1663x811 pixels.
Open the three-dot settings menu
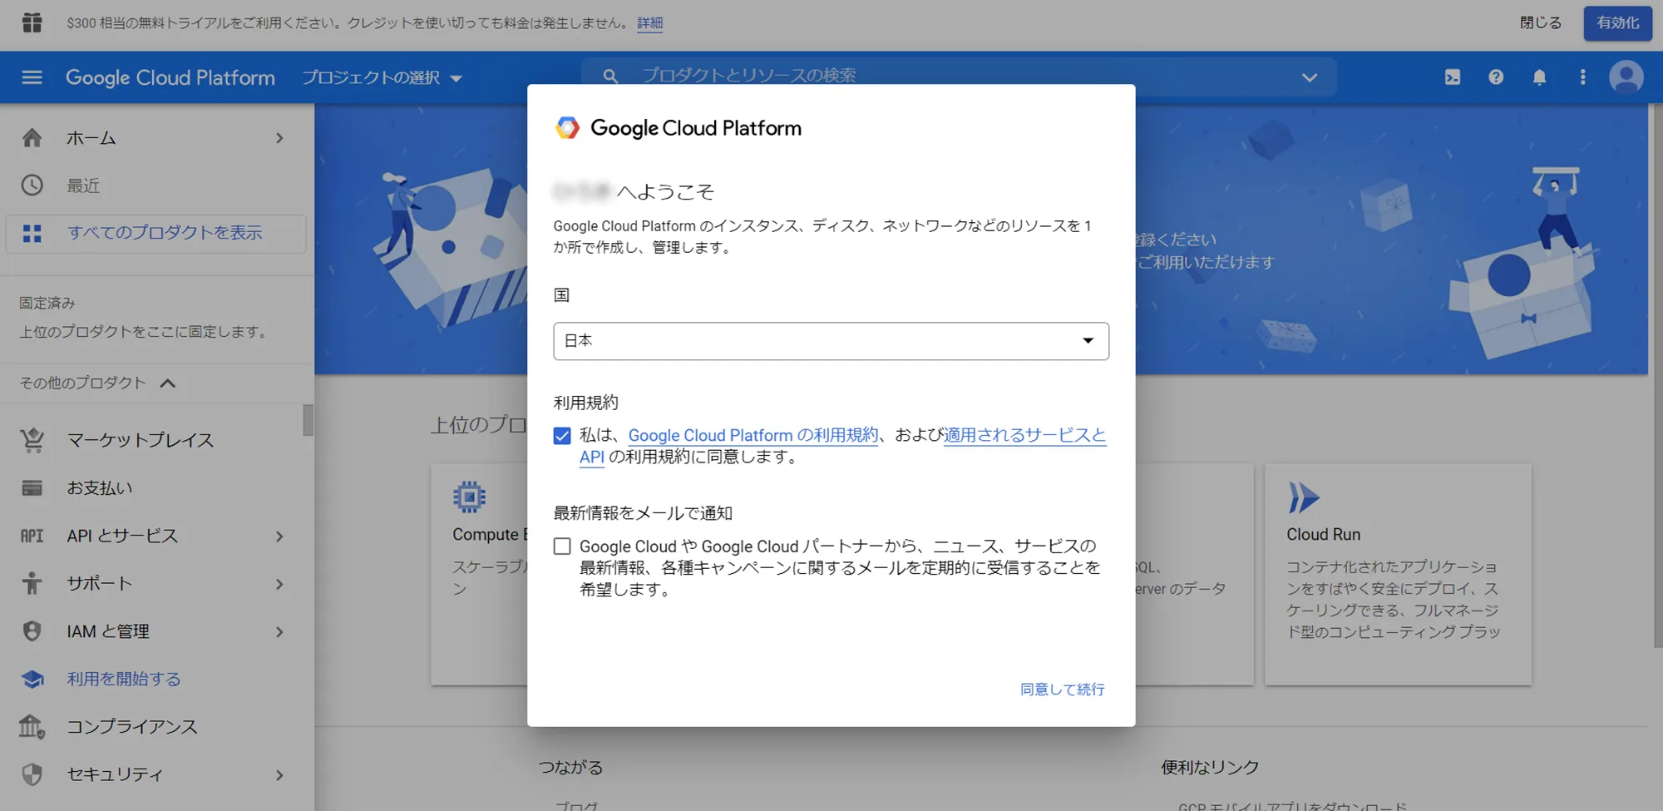[x=1582, y=77]
